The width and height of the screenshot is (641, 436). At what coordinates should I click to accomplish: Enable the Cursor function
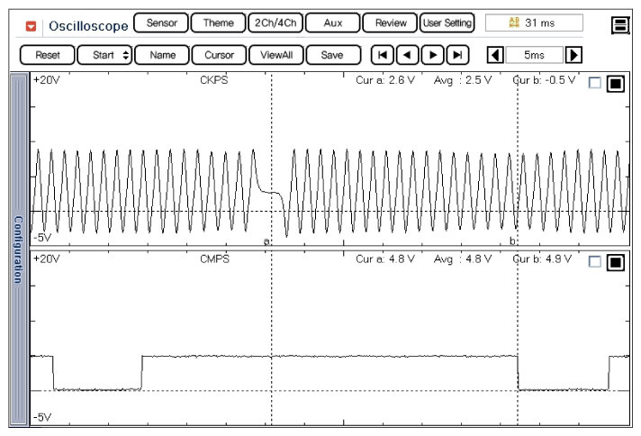[x=219, y=55]
